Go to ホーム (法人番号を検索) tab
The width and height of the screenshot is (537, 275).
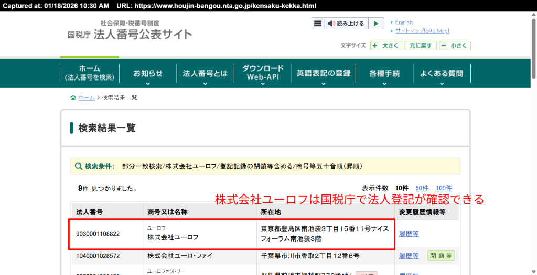click(x=89, y=73)
